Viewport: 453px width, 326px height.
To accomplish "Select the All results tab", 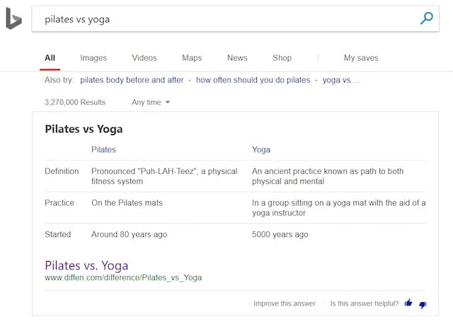I will 50,58.
